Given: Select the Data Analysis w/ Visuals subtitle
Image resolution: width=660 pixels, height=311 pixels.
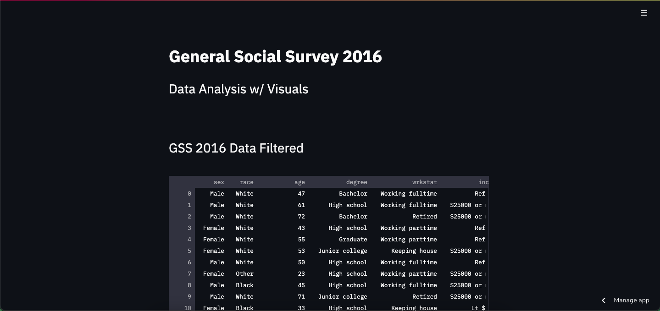Looking at the screenshot, I should (238, 89).
